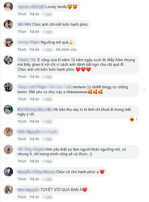Like the tentenn idol comment via Thích
Image resolution: width=149 pixels, height=202 pixels.
(22, 99)
